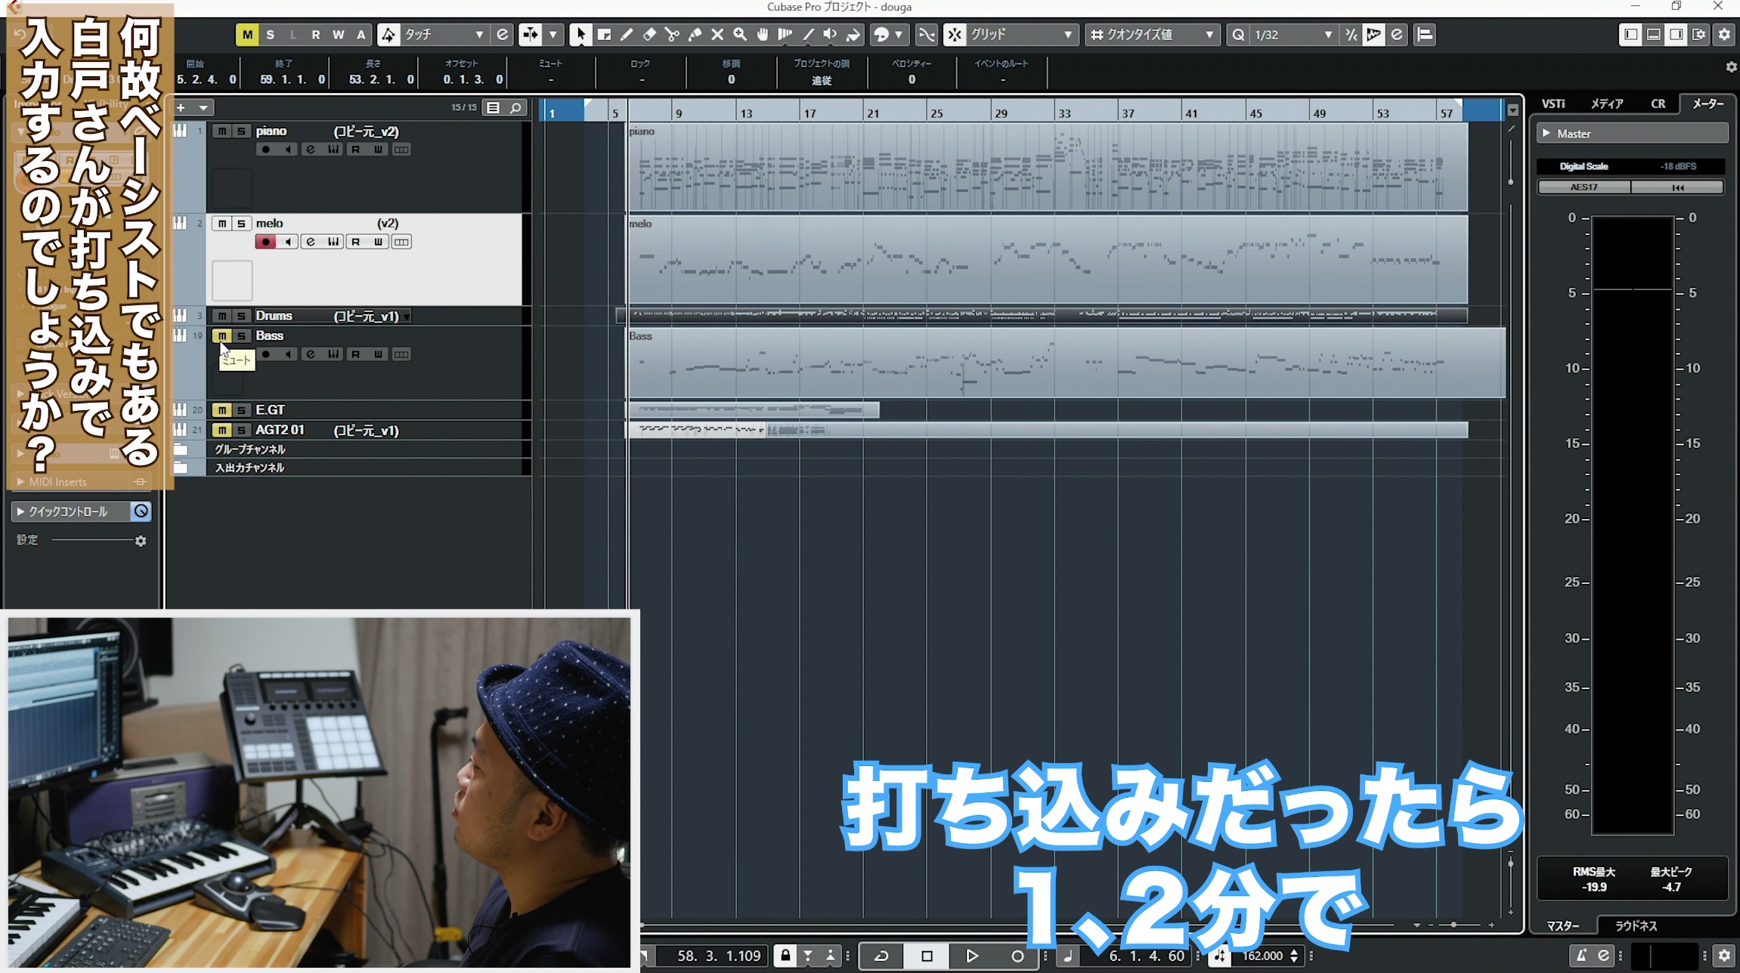
Task: Switch to the メーター tab
Action: pyautogui.click(x=1708, y=103)
